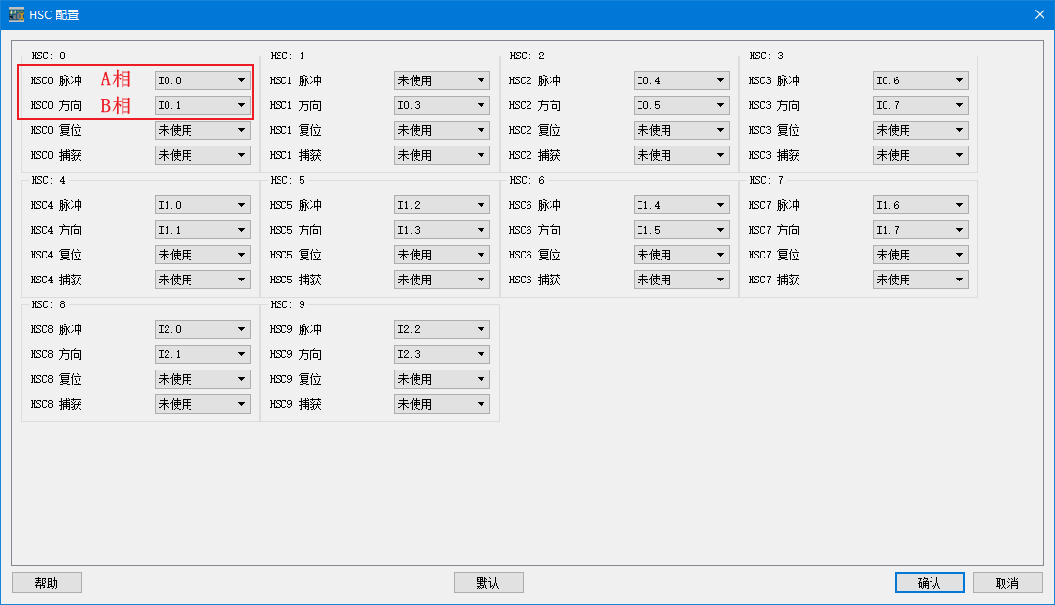Open the HSC7 脉冲 dropdown showing I1.6
Screen dimensions: 1055x605
click(921, 205)
